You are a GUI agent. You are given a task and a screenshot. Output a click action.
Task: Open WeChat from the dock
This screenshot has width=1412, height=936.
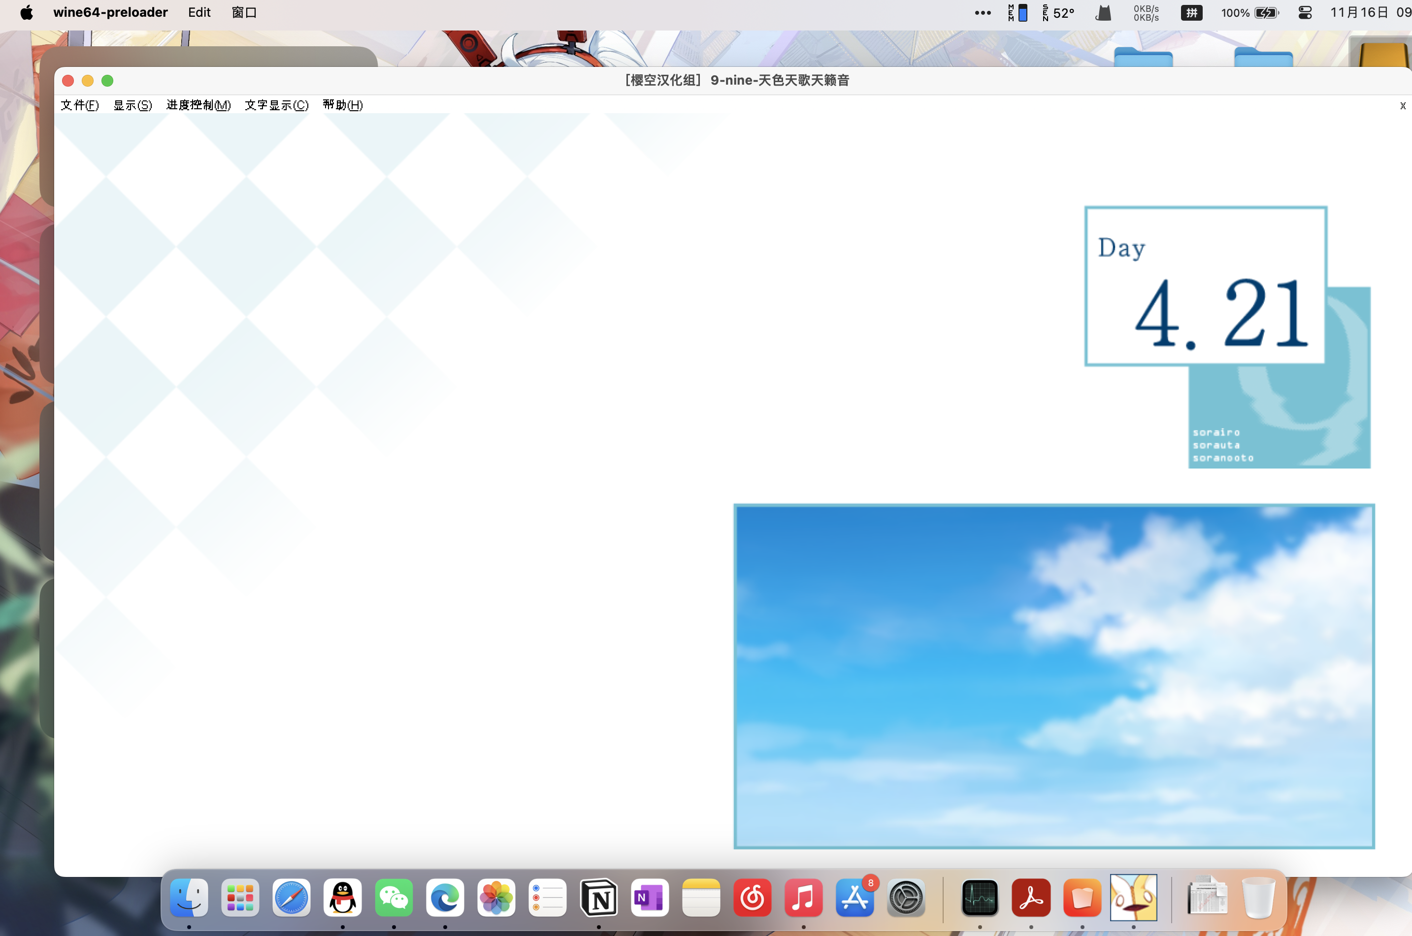394,897
